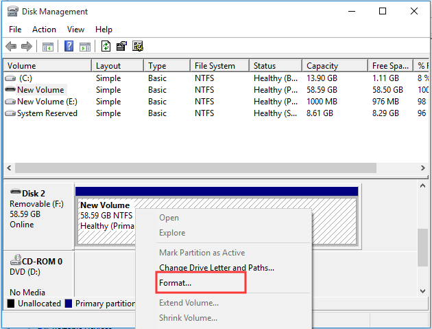Screen dimensions: 432x329
Task: Open the Action menu
Action: click(x=44, y=30)
